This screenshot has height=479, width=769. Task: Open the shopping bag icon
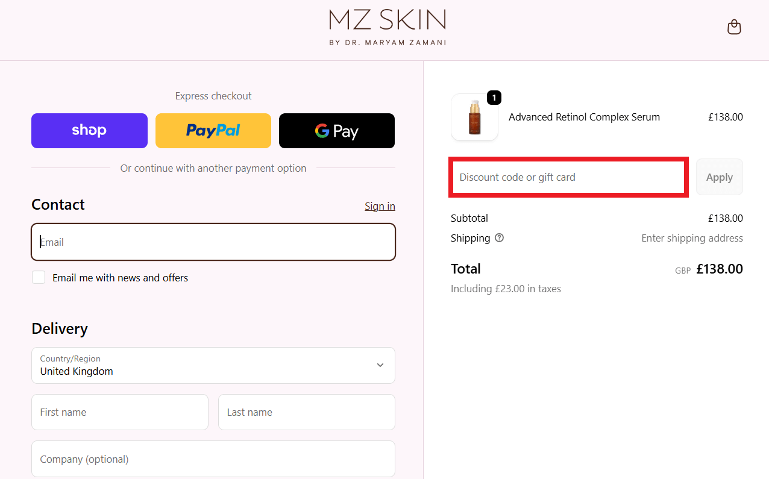click(734, 27)
